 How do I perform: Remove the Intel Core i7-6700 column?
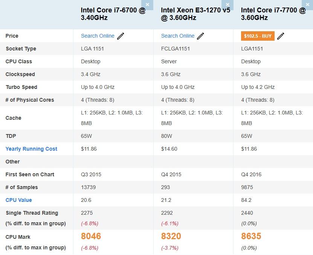coord(147,5)
